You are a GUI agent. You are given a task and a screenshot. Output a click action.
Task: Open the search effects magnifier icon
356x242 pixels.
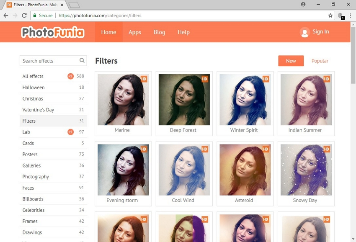(82, 61)
